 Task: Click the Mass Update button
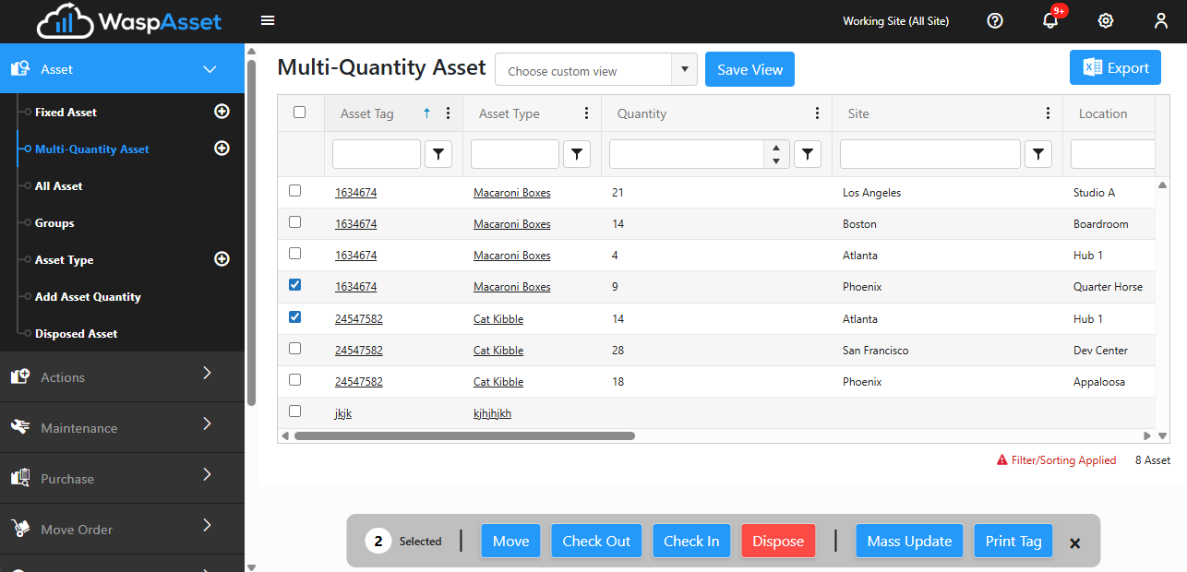(x=909, y=541)
